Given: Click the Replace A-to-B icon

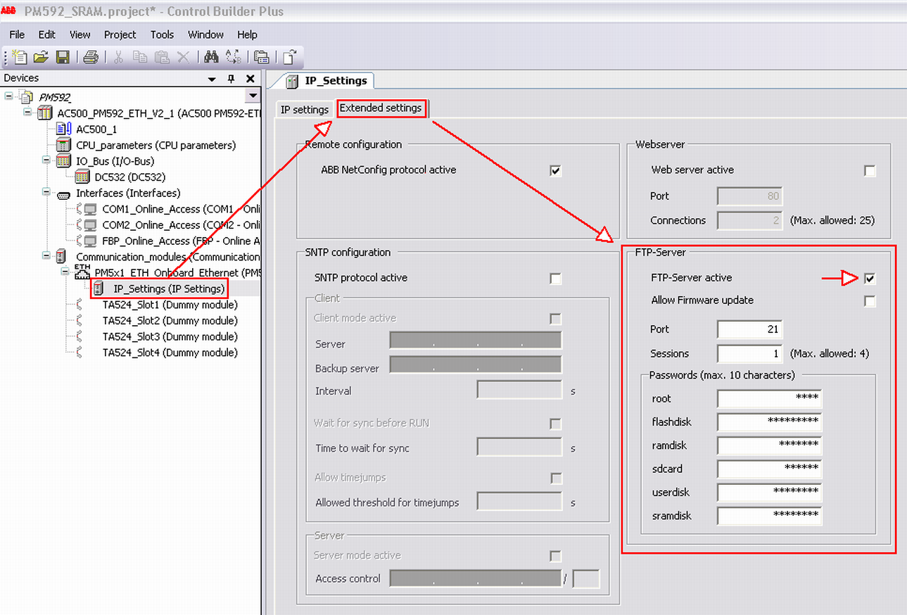Looking at the screenshot, I should [x=233, y=57].
